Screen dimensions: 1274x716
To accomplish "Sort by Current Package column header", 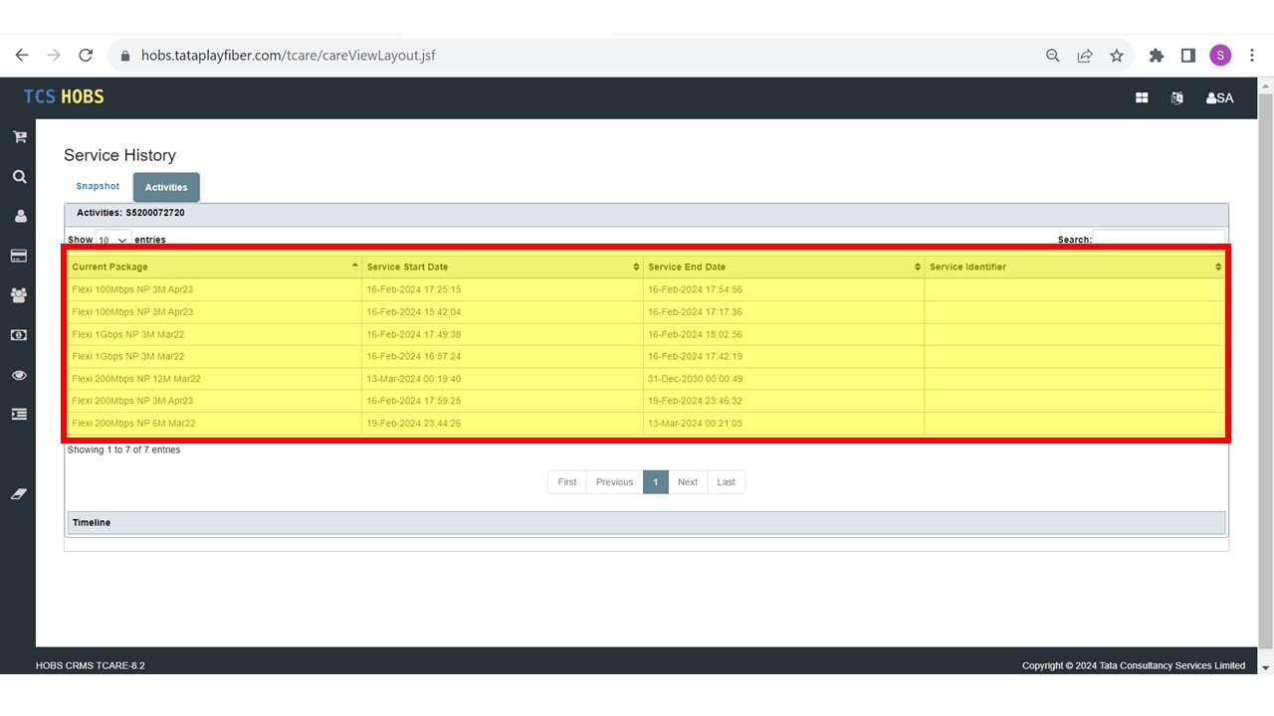I will (x=214, y=267).
